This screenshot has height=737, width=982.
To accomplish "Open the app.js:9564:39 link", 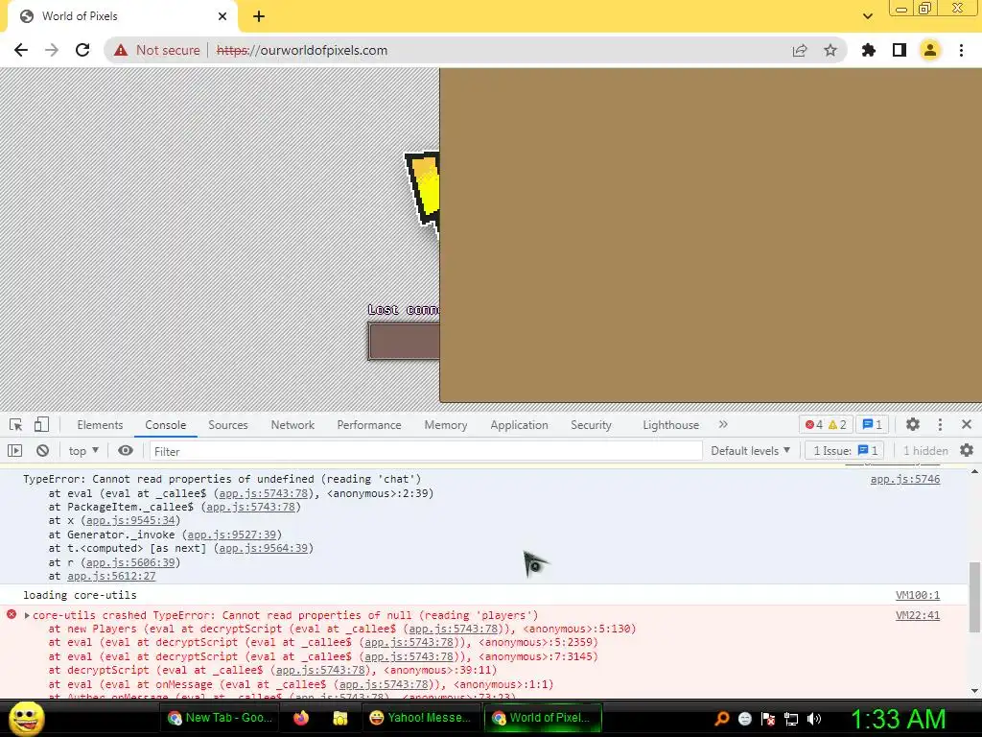I will pyautogui.click(x=263, y=548).
